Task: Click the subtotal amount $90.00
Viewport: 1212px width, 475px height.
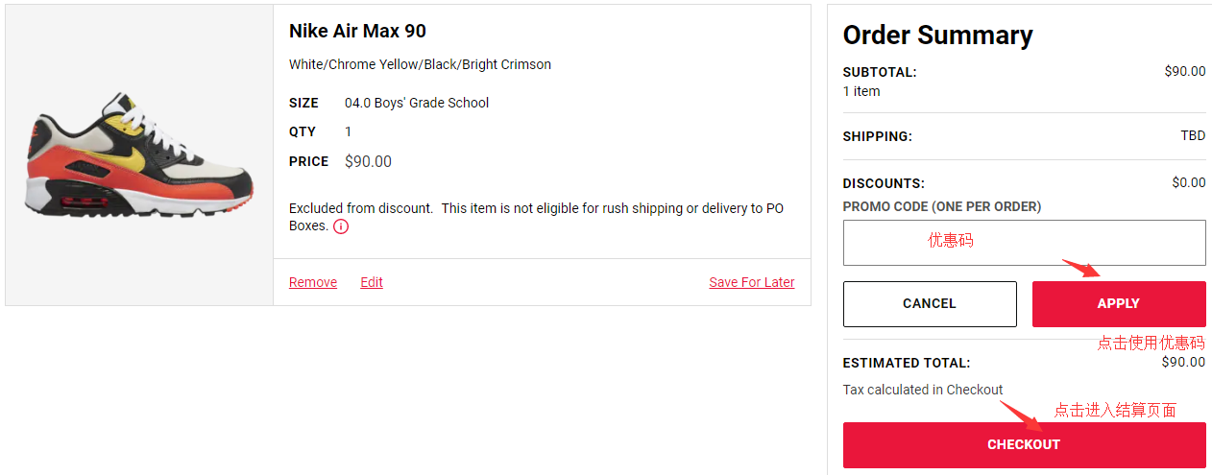Action: (1184, 71)
